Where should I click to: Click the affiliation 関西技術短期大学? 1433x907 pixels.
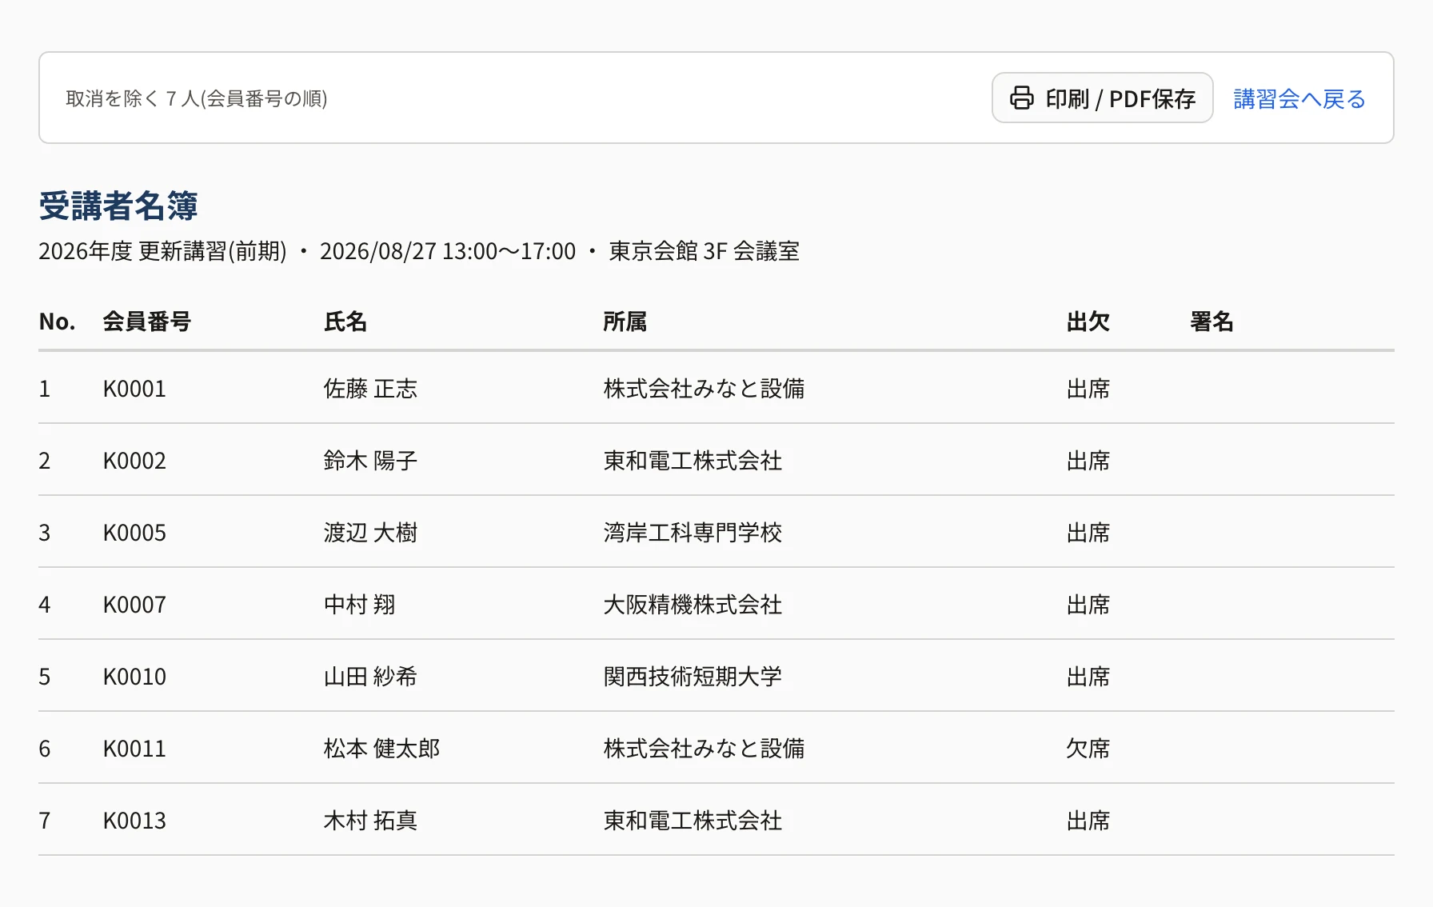tap(693, 677)
